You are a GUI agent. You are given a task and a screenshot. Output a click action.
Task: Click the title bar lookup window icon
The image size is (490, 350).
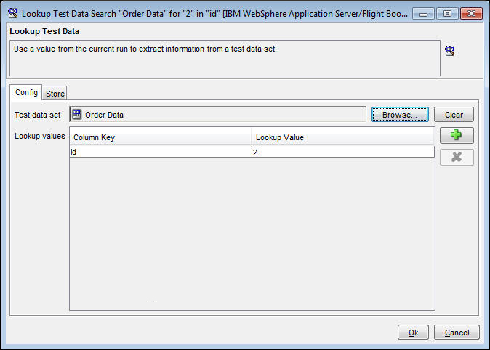(13, 13)
